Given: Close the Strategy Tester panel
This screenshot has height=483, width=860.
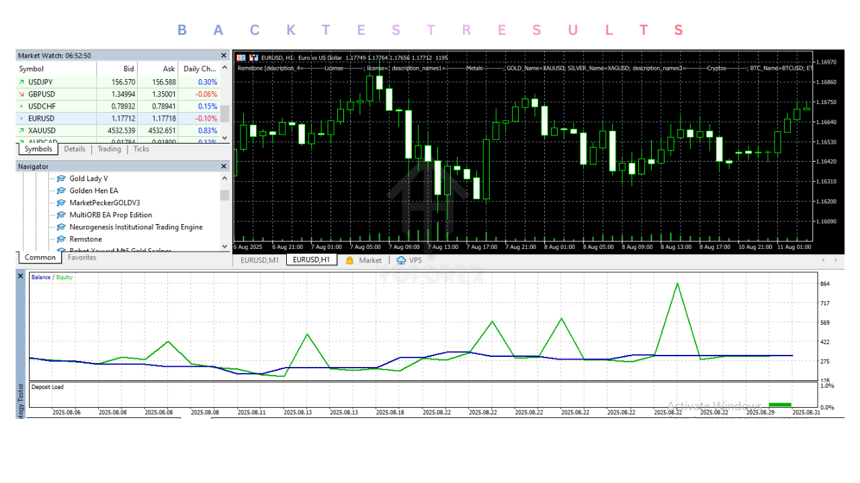Looking at the screenshot, I should (20, 276).
